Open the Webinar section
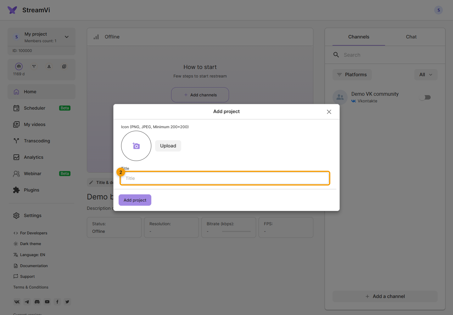453x315 pixels. point(42,174)
